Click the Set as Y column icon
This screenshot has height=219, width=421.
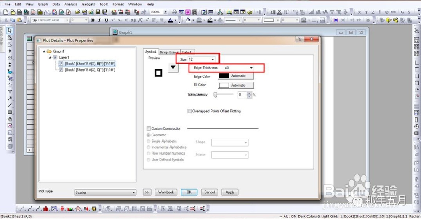(x=367, y=12)
